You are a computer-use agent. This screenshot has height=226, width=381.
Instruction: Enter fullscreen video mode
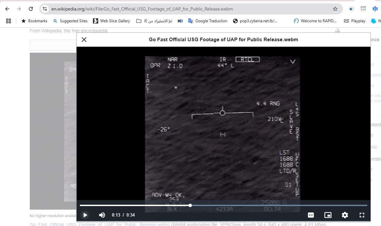362,215
